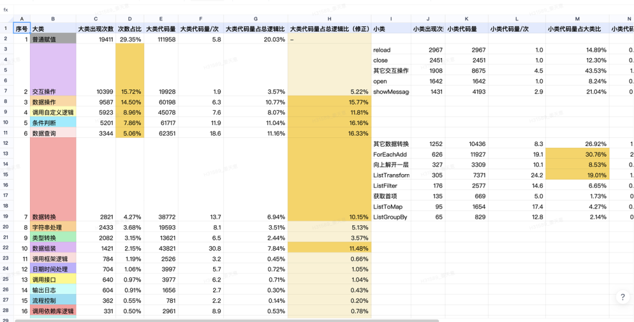Click the ForEachAdd subcategory cell
Viewport: 634px width, 322px height.
click(391, 154)
